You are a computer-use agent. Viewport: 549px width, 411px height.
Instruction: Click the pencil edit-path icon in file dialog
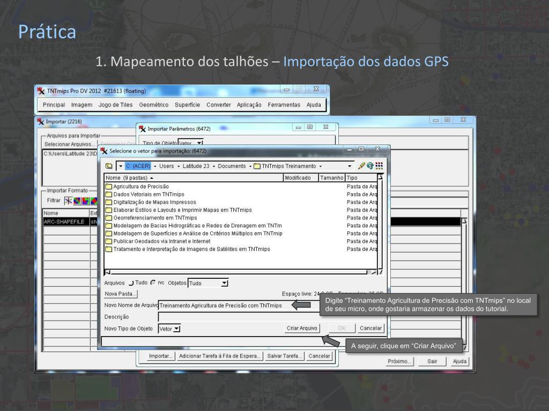click(x=362, y=166)
